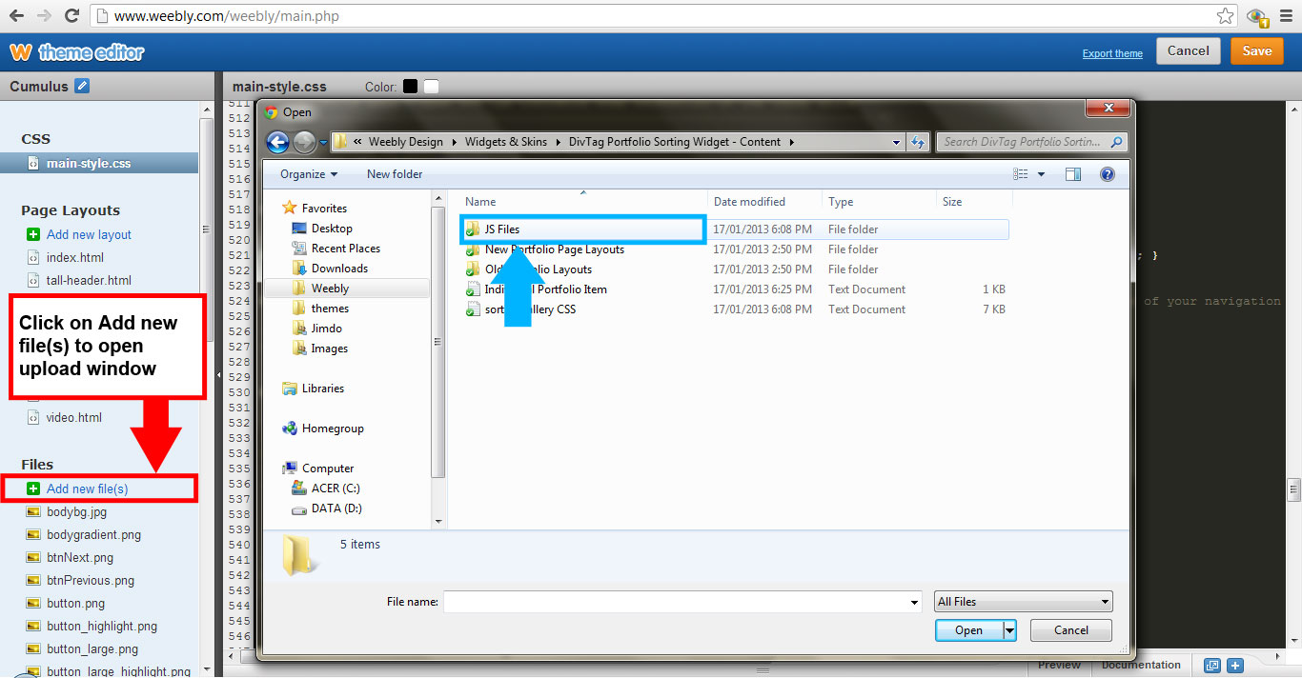Bookmark page with star icon
Image resolution: width=1302 pixels, height=678 pixels.
pyautogui.click(x=1225, y=16)
